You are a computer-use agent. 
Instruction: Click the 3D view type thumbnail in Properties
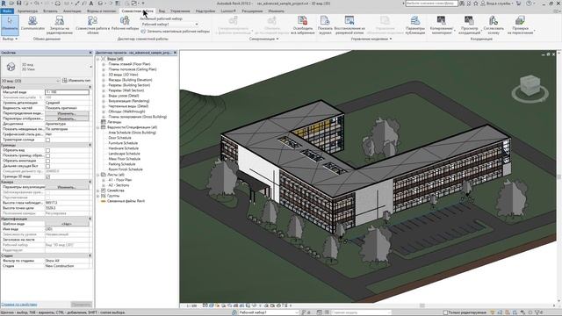(11, 67)
